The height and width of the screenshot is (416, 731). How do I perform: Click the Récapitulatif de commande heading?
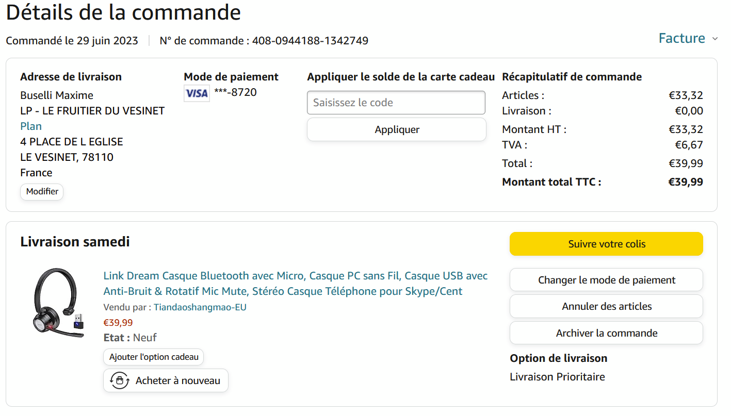(572, 77)
